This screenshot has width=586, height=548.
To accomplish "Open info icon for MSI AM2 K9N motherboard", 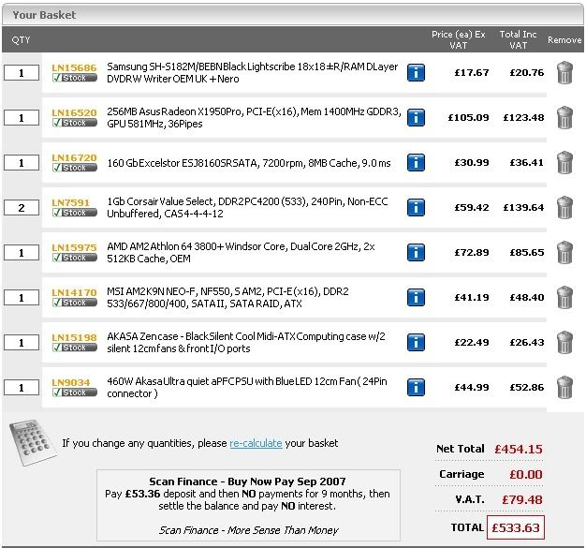I will pyautogui.click(x=417, y=297).
